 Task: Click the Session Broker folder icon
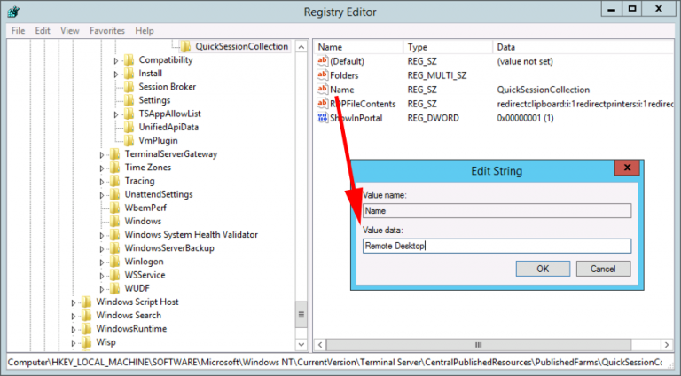tap(129, 87)
